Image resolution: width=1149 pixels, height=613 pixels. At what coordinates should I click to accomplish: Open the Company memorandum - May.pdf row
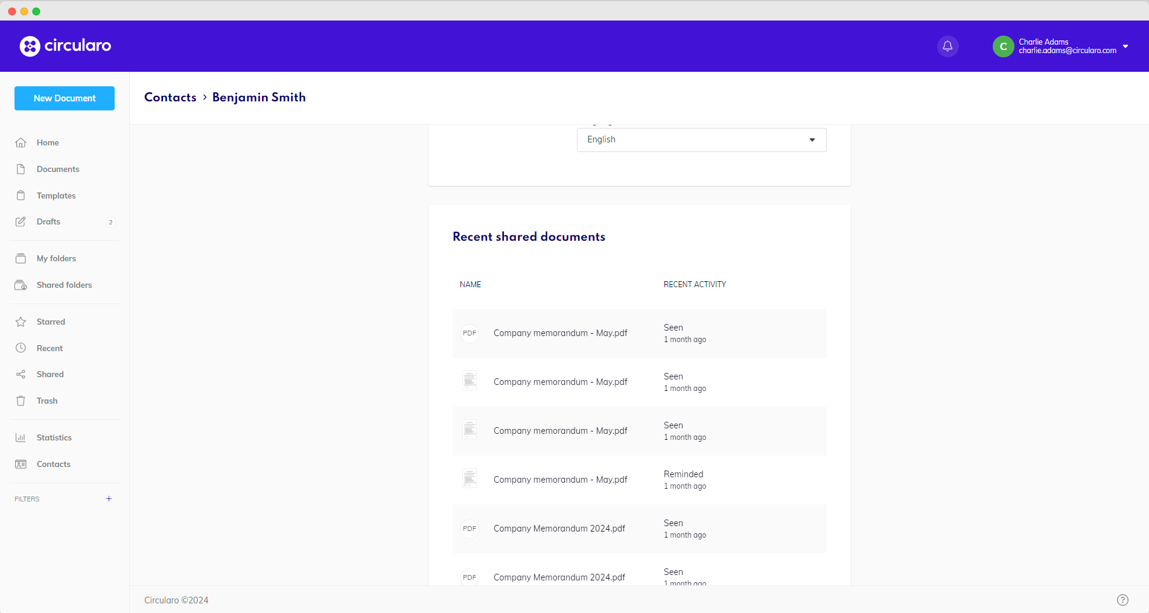560,333
